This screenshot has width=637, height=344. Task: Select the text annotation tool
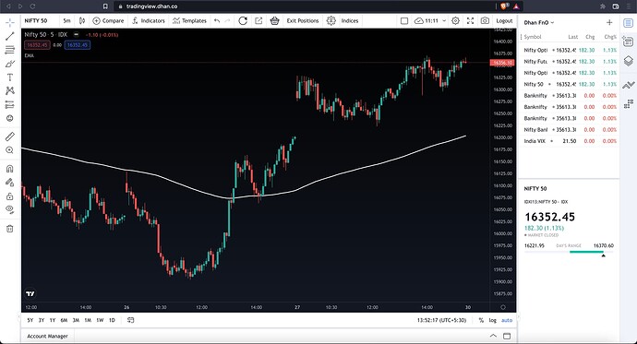coord(10,77)
